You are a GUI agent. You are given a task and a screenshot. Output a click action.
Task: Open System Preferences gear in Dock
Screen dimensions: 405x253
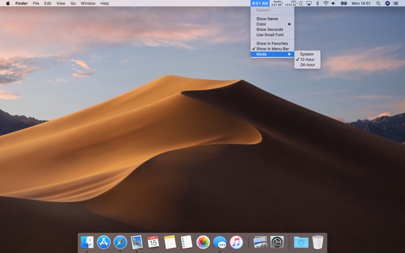pos(277,242)
